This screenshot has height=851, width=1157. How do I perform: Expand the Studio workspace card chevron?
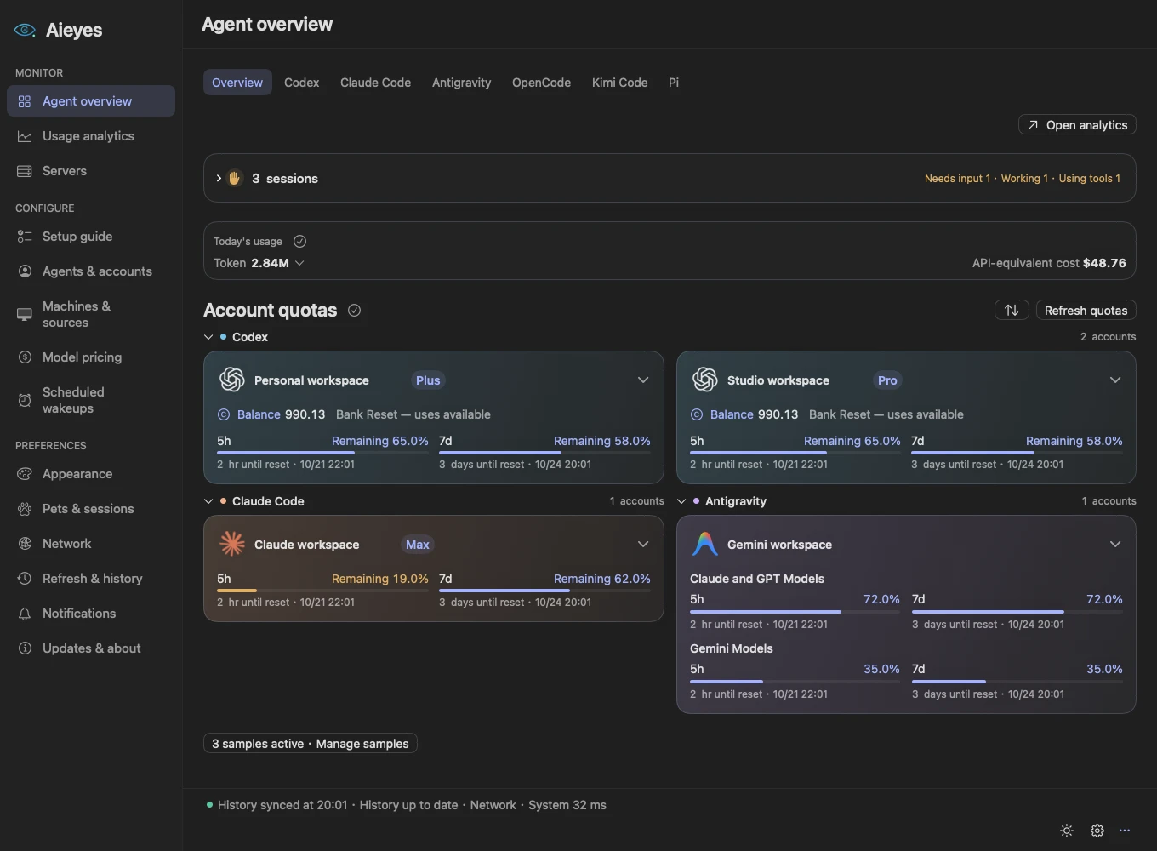pyautogui.click(x=1115, y=380)
